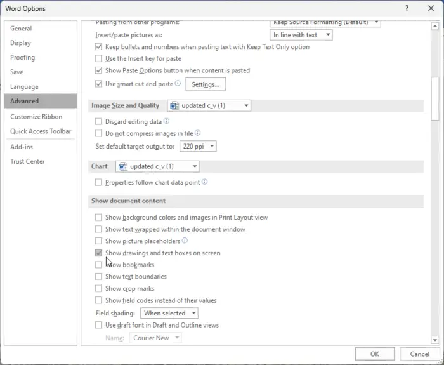Screen dimensions: 444x365
Task: Toggle Keep bullets and numbers when pasting checkbox
Action: (98, 47)
